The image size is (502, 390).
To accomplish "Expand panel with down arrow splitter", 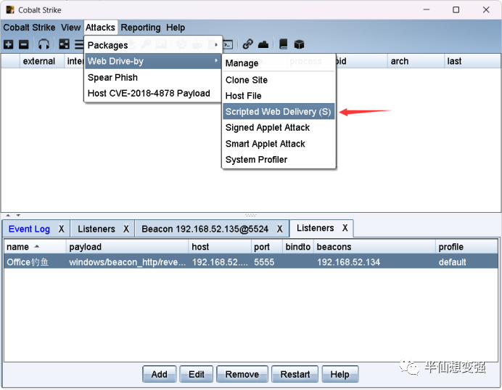I will (x=18, y=216).
